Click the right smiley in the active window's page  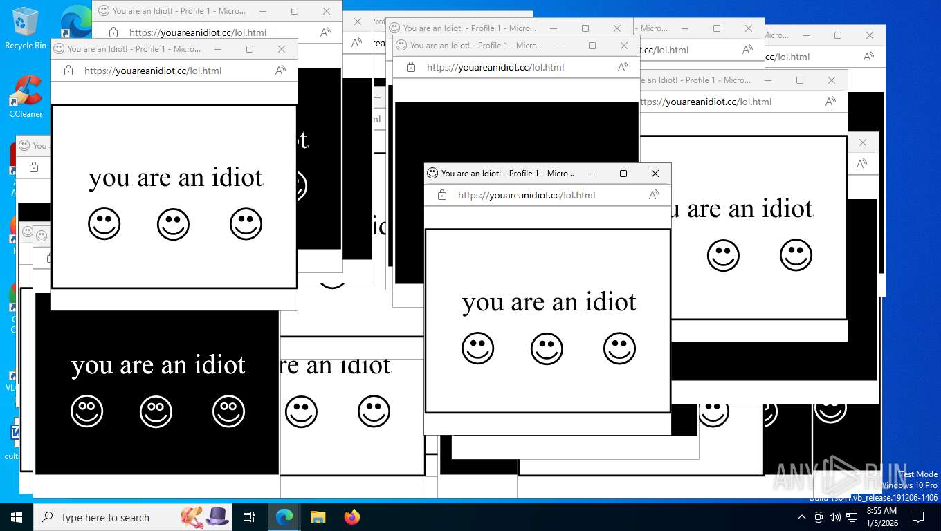tap(619, 348)
